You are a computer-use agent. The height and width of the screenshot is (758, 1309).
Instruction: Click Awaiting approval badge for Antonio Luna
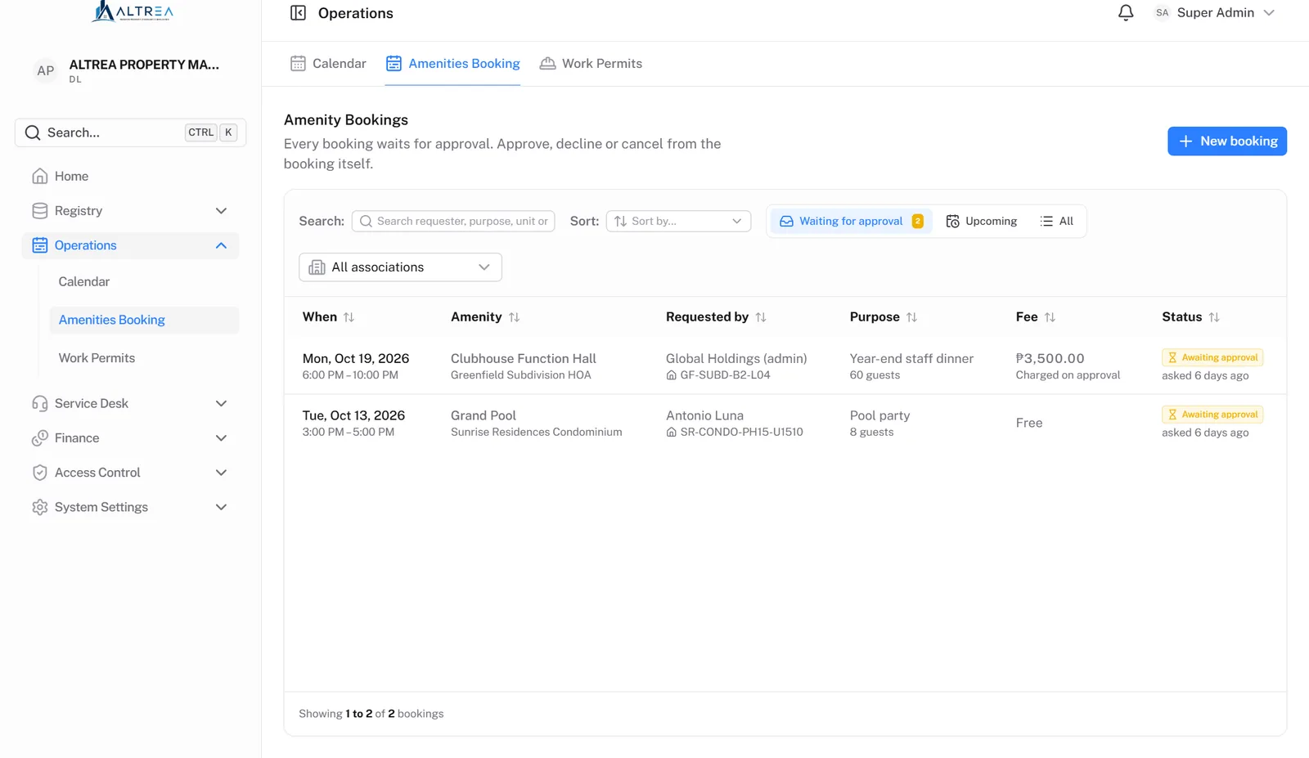(1212, 415)
